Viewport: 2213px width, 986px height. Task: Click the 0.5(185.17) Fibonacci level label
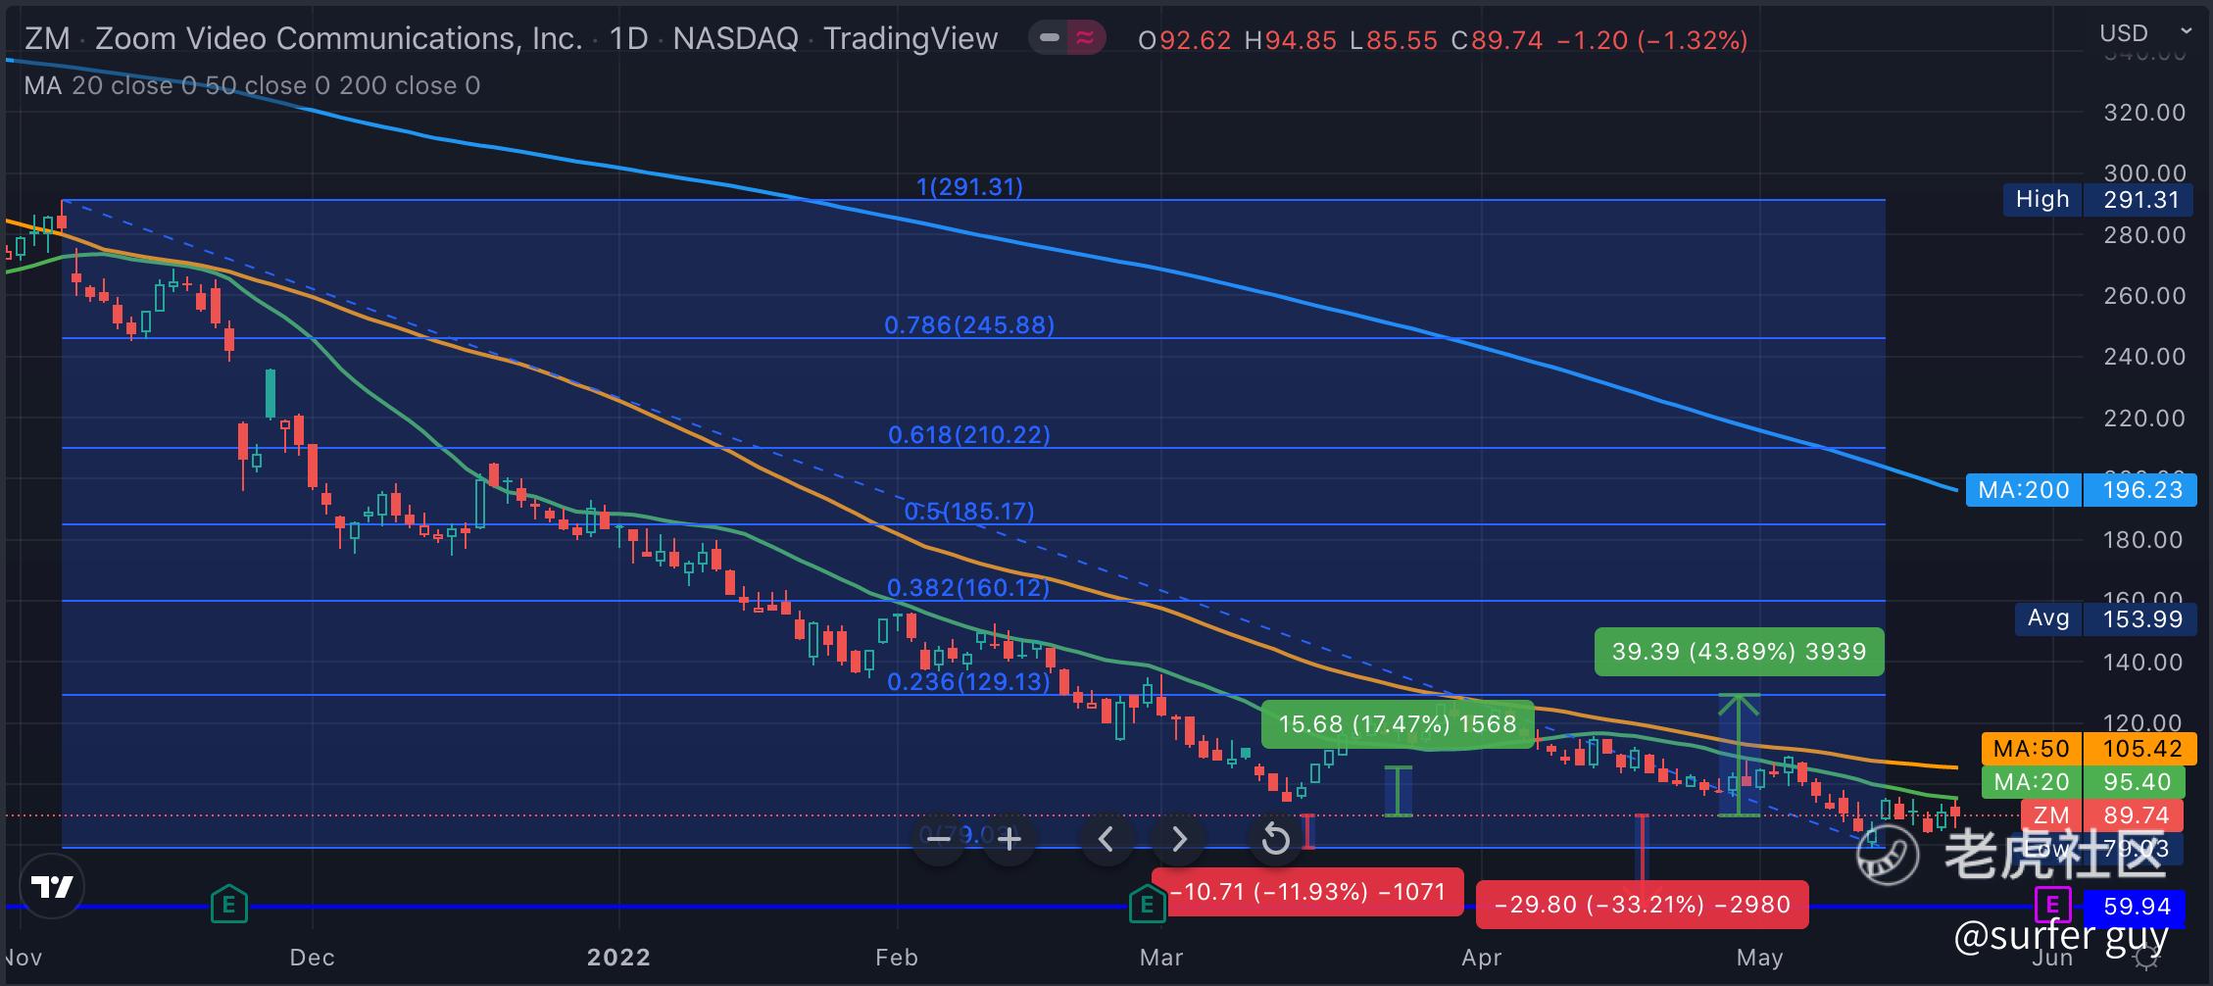coord(969,512)
